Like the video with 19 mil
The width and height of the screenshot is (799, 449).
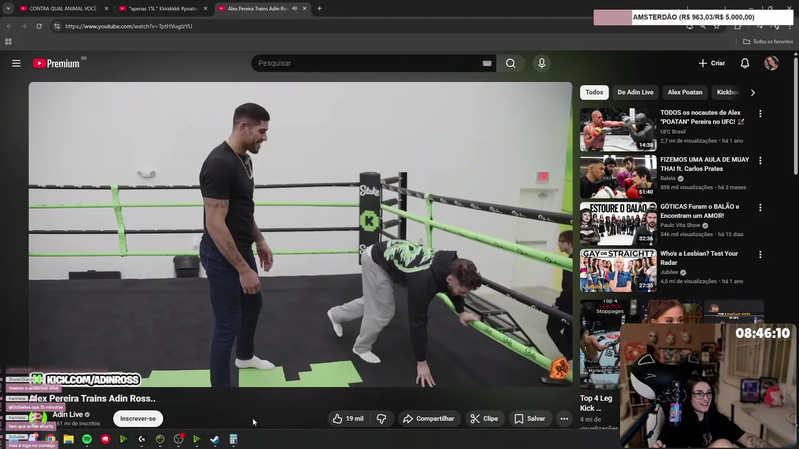click(x=348, y=418)
